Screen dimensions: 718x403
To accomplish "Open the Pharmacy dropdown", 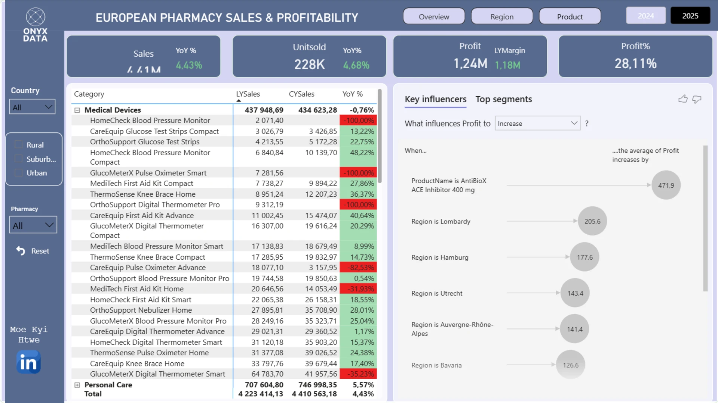I will click(33, 225).
